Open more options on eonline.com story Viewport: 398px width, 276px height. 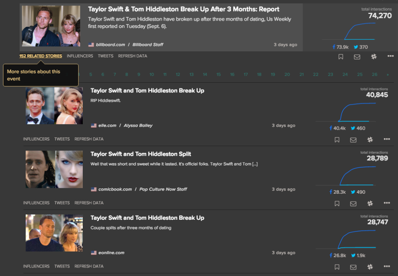[x=387, y=267]
